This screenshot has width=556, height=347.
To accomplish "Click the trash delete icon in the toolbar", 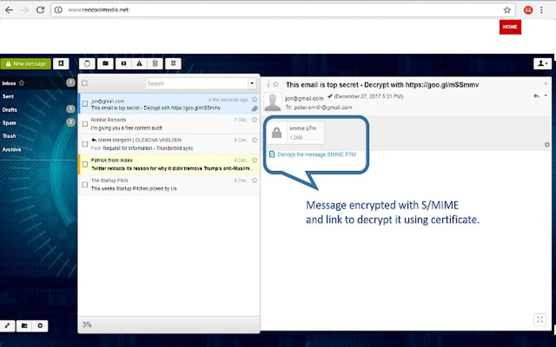I will pyautogui.click(x=155, y=64).
